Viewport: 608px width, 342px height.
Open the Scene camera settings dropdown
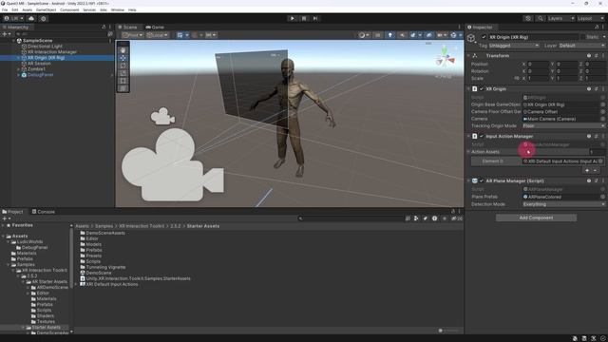[441, 35]
